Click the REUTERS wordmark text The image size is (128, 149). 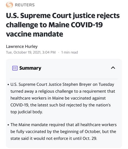25,5
